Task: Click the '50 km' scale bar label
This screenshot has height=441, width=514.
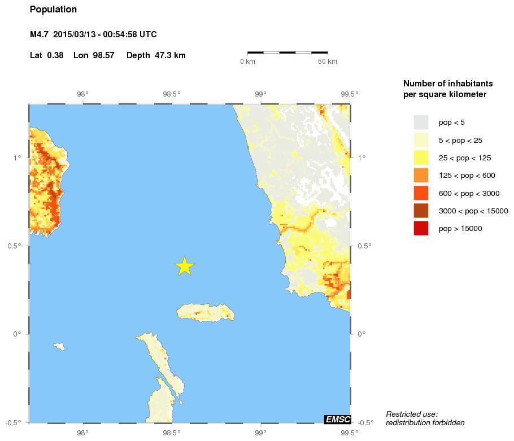Action: click(x=327, y=61)
